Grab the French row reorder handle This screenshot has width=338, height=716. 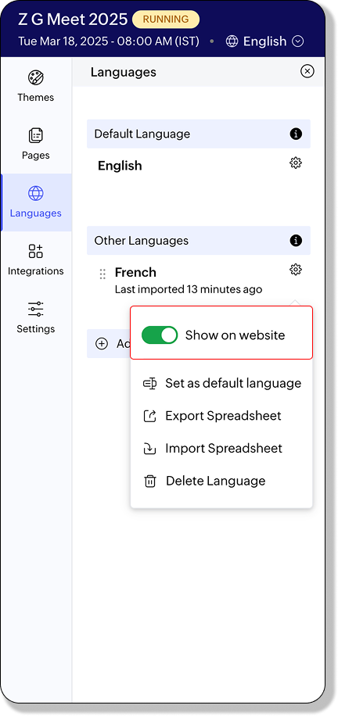[102, 274]
